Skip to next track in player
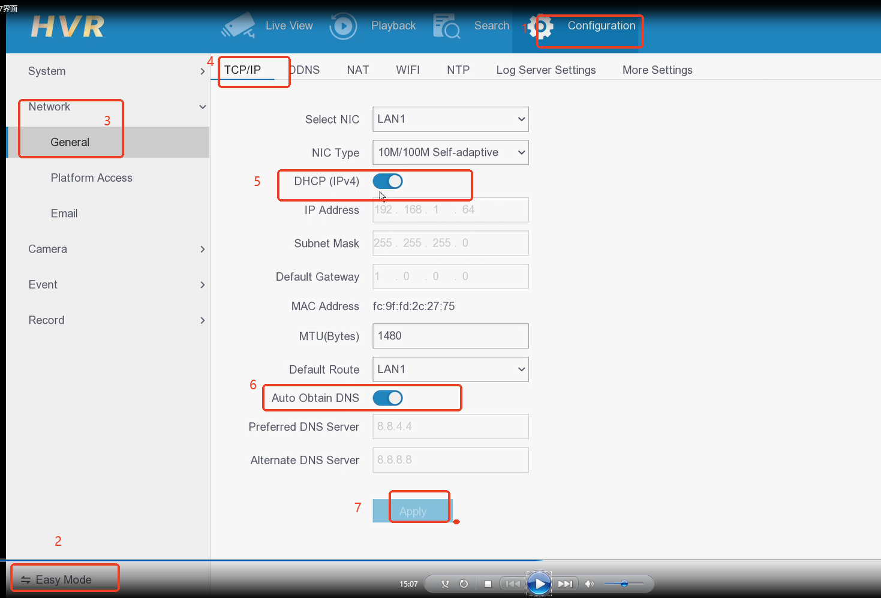This screenshot has width=881, height=598. coord(565,584)
